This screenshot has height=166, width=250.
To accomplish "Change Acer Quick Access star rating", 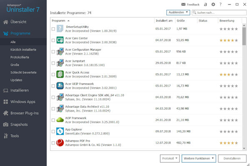I will pos(229,74).
